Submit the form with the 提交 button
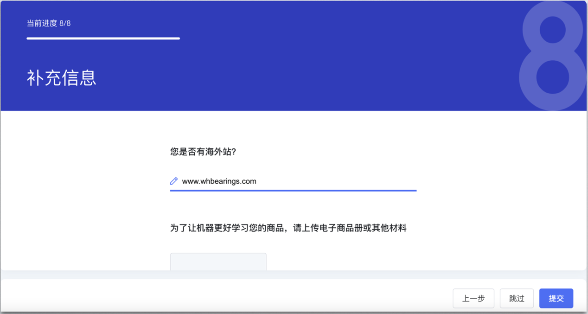Screen dimensions: 588x314 (x=556, y=298)
